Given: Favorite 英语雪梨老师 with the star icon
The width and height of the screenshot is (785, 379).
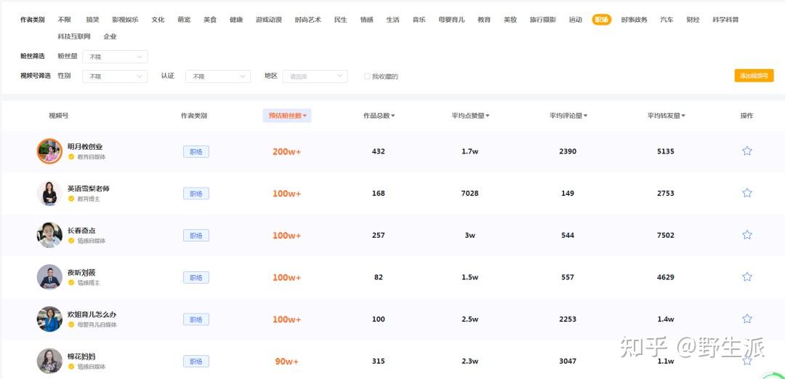Looking at the screenshot, I should pos(747,193).
